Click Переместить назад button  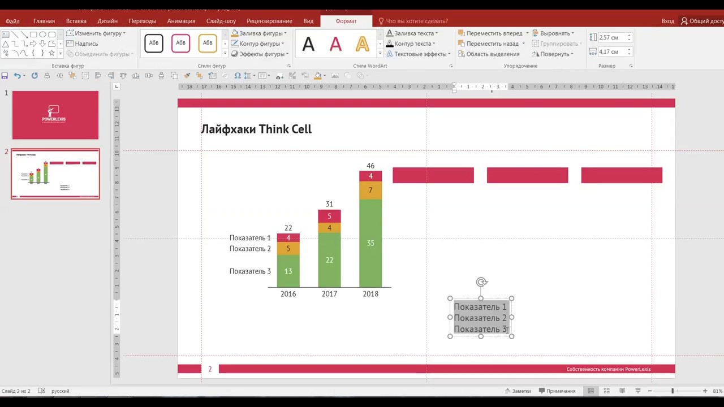488,44
